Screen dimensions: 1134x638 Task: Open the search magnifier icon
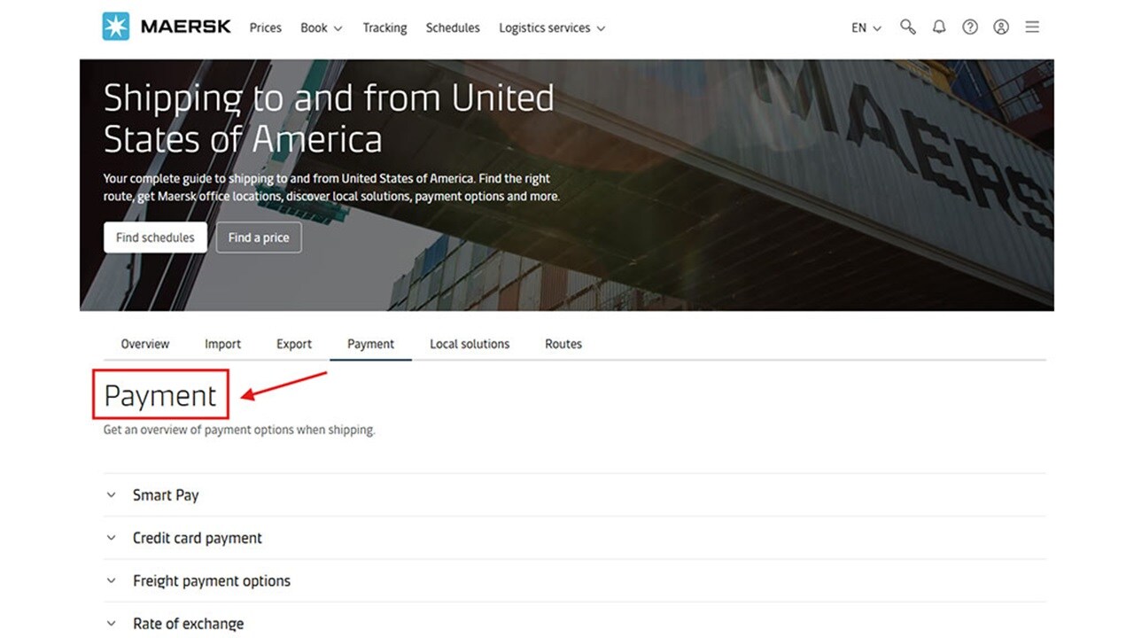tap(907, 27)
